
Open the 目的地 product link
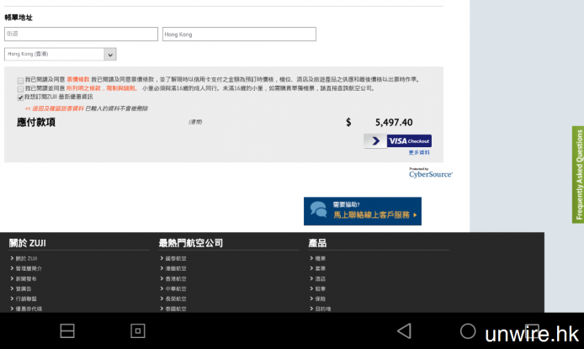click(x=323, y=309)
